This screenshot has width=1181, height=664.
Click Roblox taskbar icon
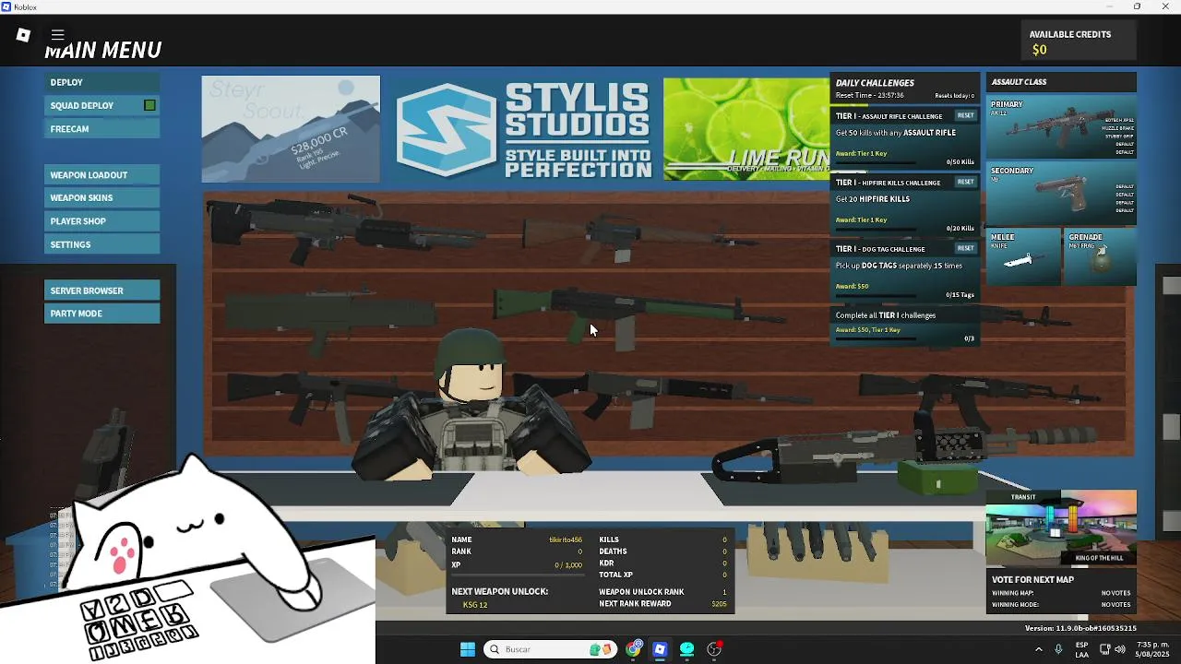[x=660, y=649]
